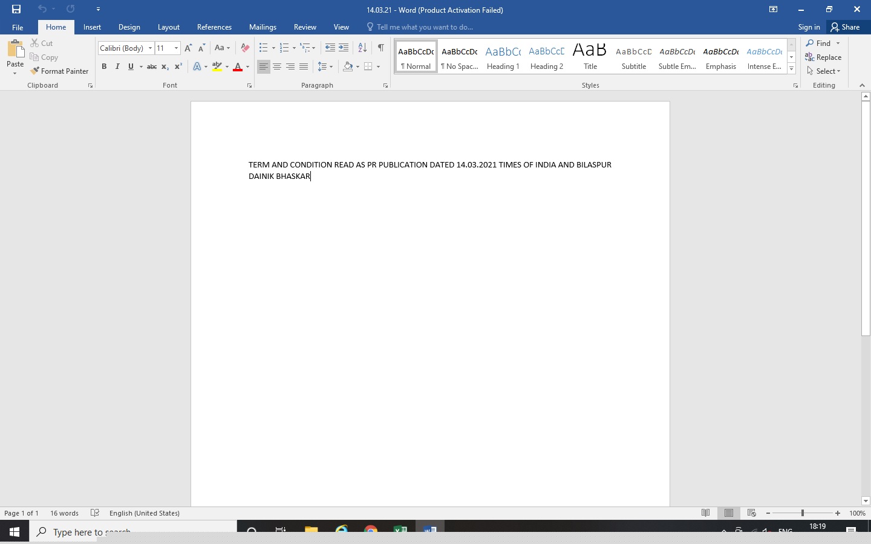Image resolution: width=871 pixels, height=544 pixels.
Task: Click the Sort icon
Action: pos(362,48)
